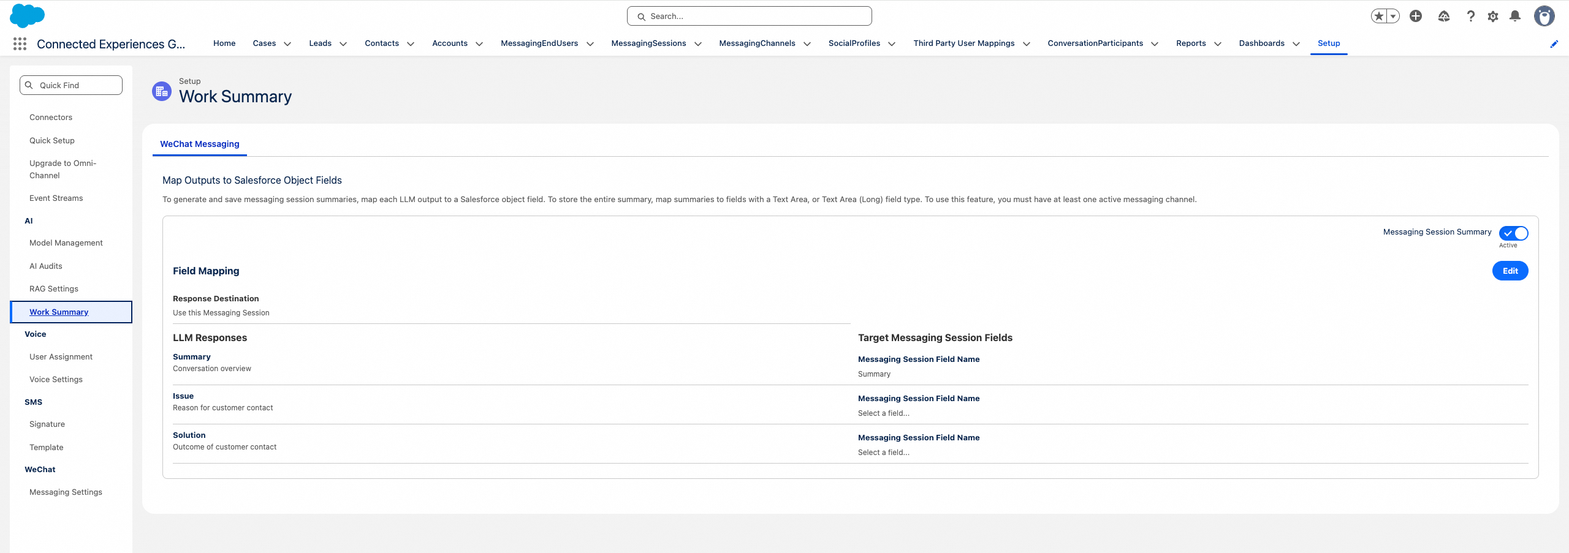Expand the Contacts tab dropdown chevron
Screen dimensions: 1569x553
(411, 44)
